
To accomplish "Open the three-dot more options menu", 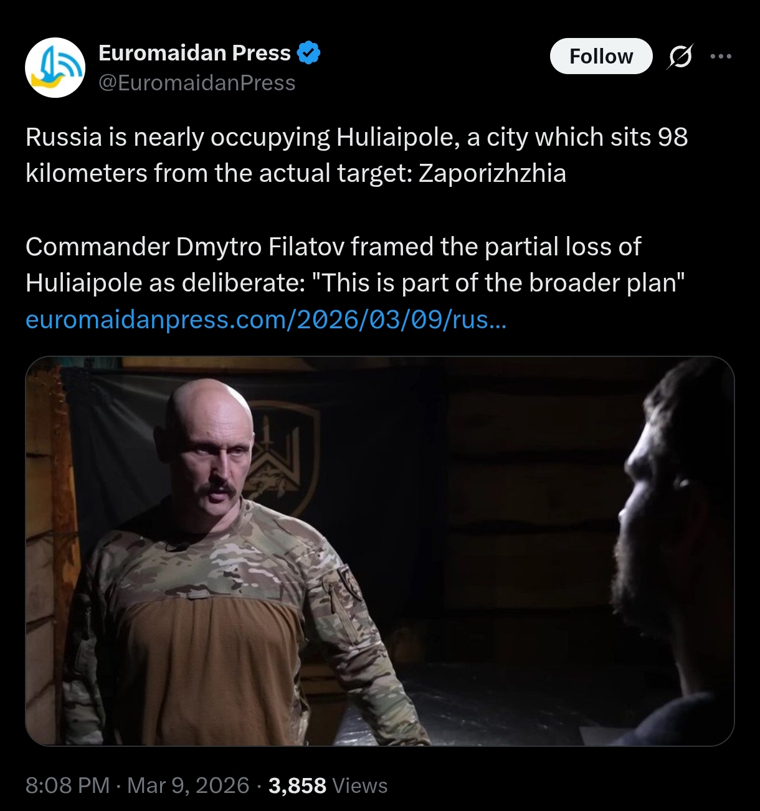I will click(x=721, y=57).
